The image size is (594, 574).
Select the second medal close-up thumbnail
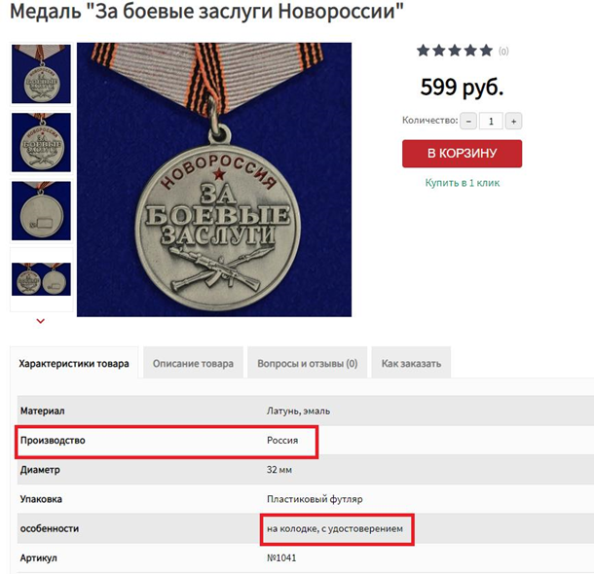(x=41, y=142)
